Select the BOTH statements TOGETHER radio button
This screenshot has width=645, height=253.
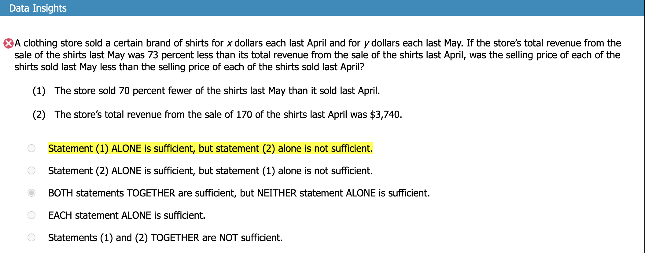(31, 193)
